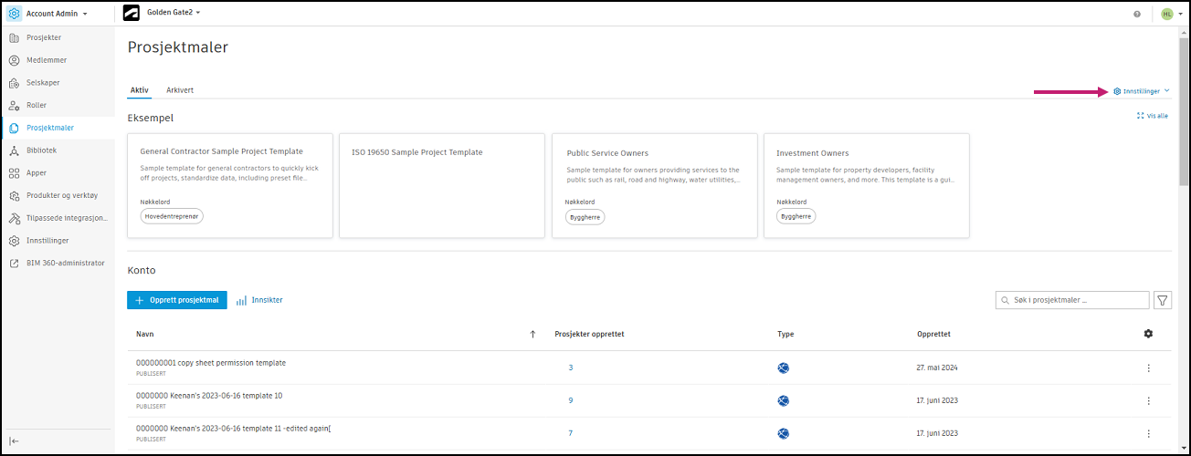Click type globe icon for template 10

(783, 400)
